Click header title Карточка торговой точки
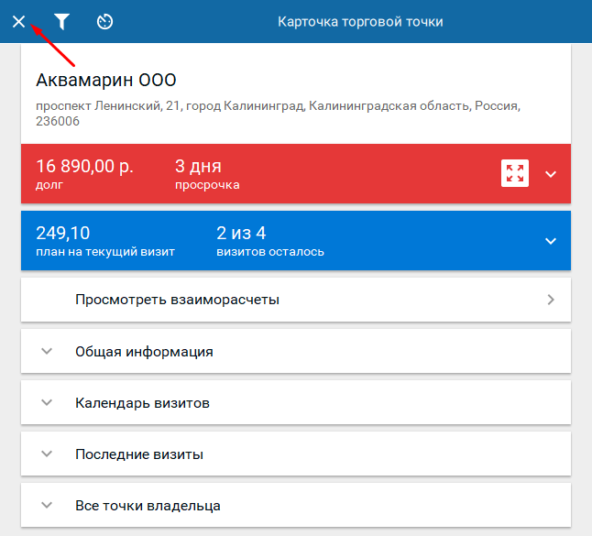Image resolution: width=592 pixels, height=536 pixels. (x=360, y=21)
